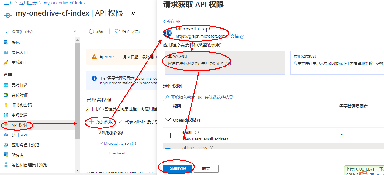Go back to all APIs (所有 API)

[172, 21]
